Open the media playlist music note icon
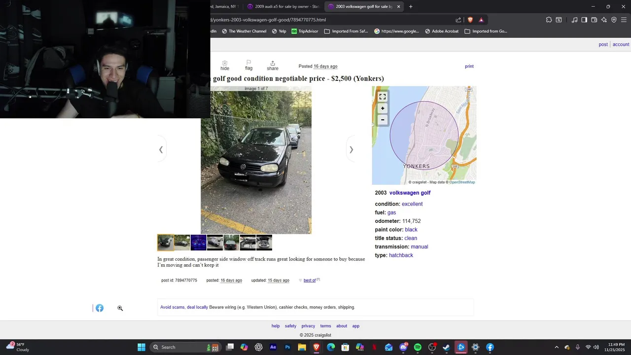The image size is (631, 355). (x=574, y=20)
